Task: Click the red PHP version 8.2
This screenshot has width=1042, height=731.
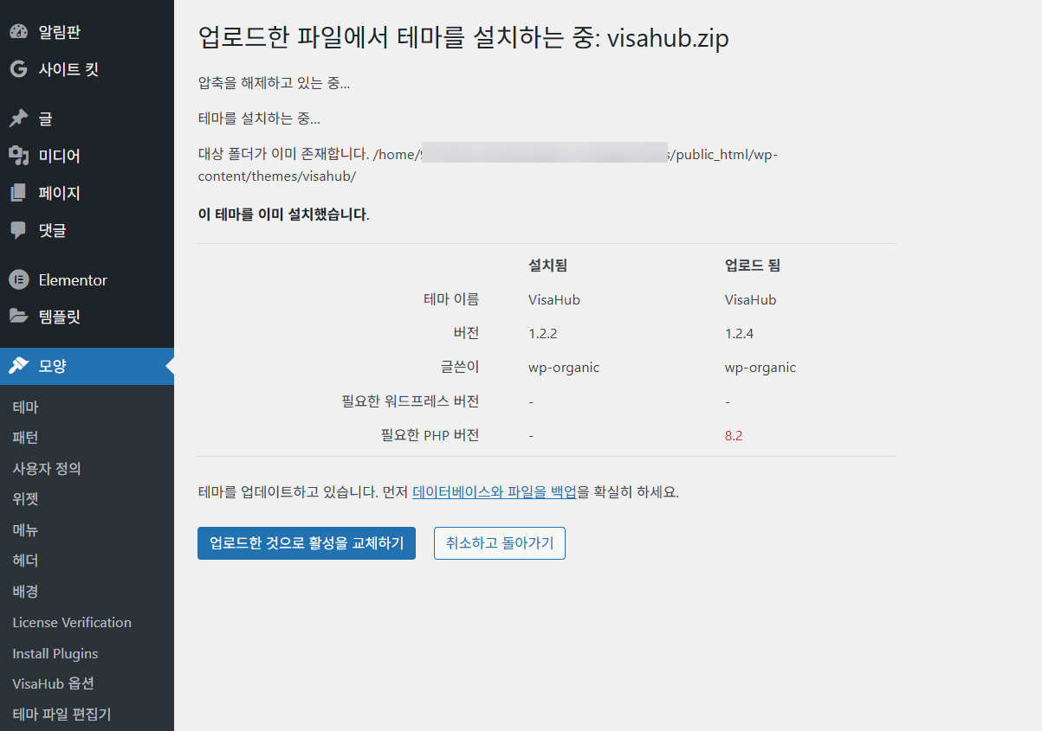Action: click(734, 435)
